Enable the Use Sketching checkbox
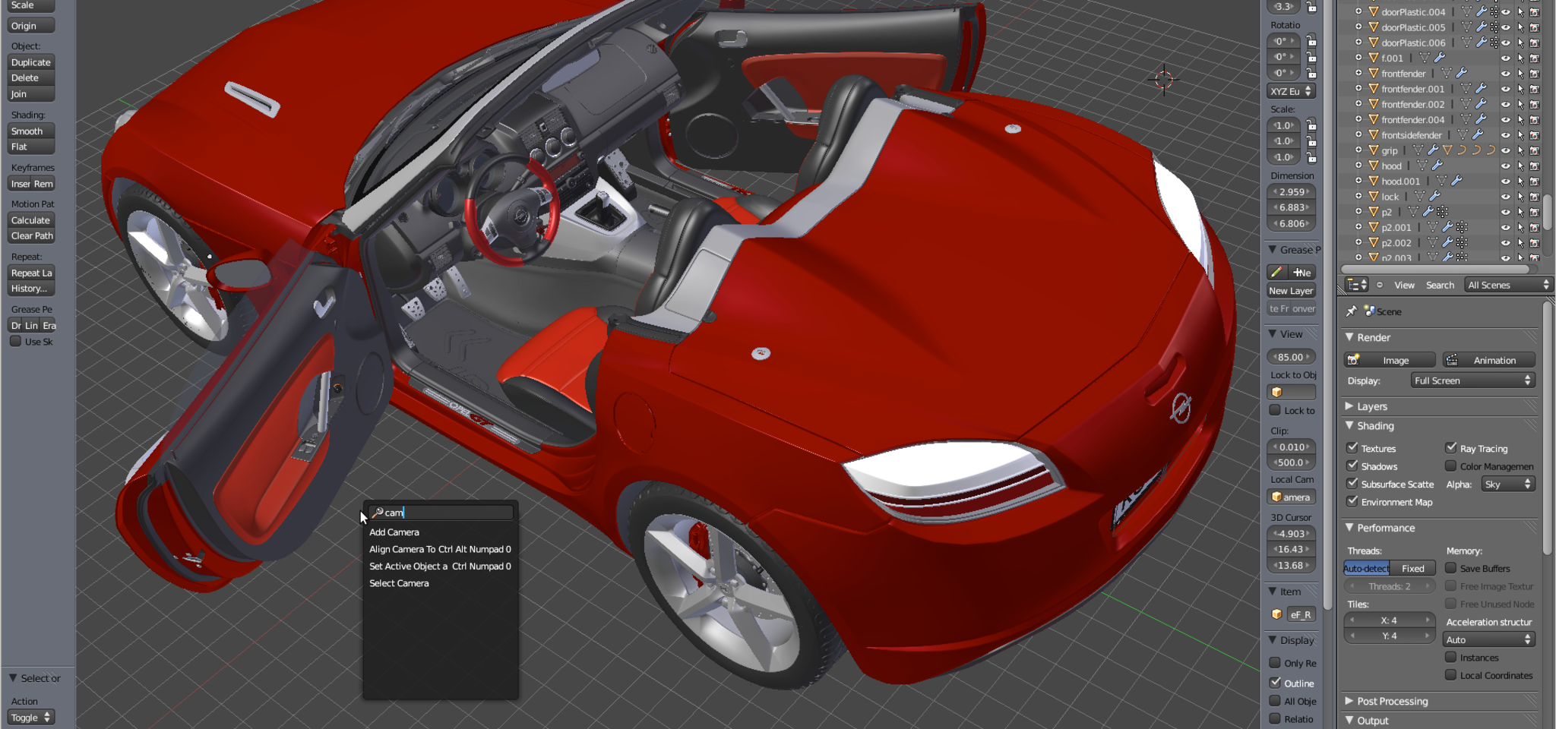 tap(15, 342)
